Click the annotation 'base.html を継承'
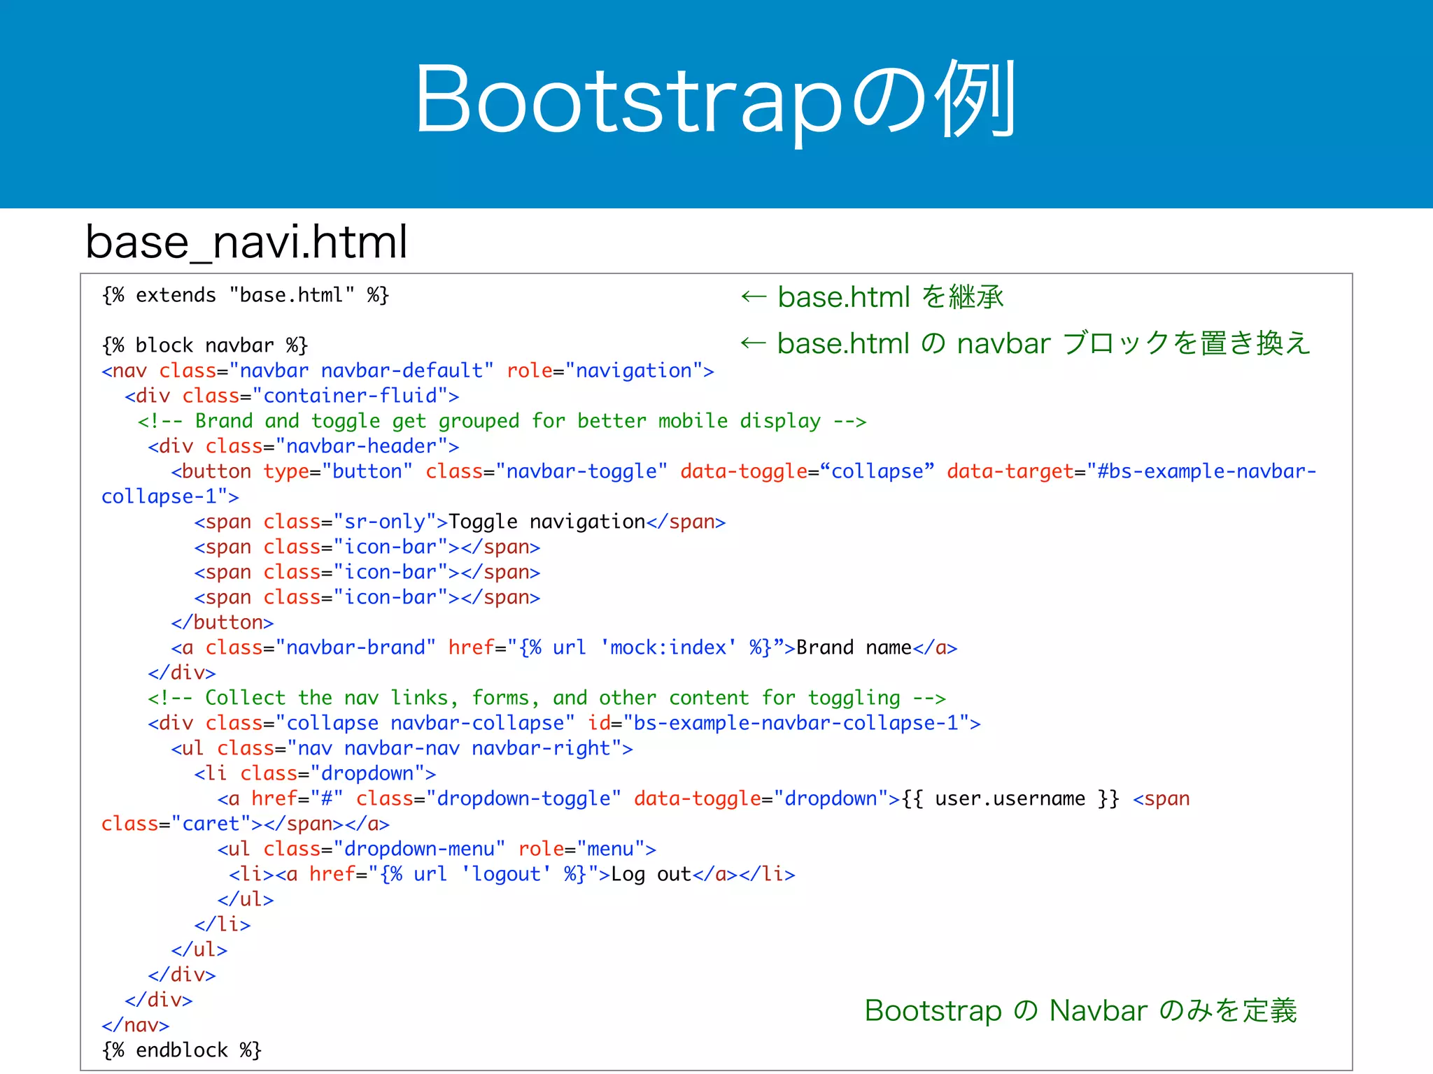 click(872, 297)
